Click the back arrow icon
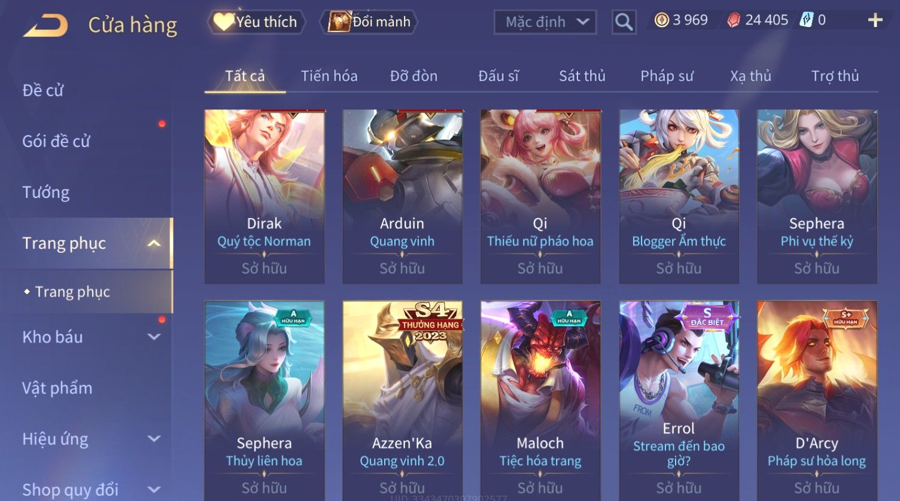Image resolution: width=900 pixels, height=501 pixels. (x=45, y=25)
